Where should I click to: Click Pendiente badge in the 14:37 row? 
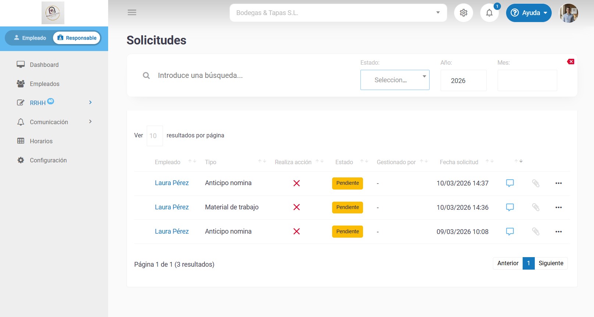click(x=348, y=183)
